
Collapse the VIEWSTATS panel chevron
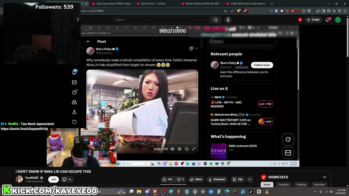pos(324,177)
